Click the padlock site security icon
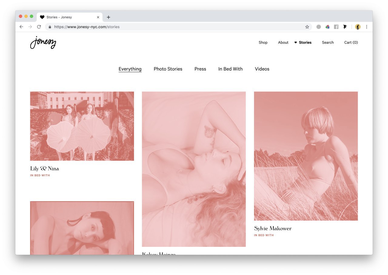Image resolution: width=388 pixels, height=275 pixels. [50, 27]
